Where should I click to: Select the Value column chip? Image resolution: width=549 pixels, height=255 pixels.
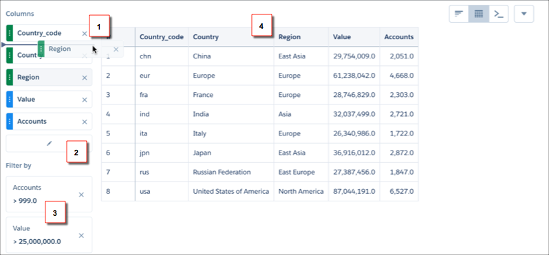pyautogui.click(x=49, y=100)
